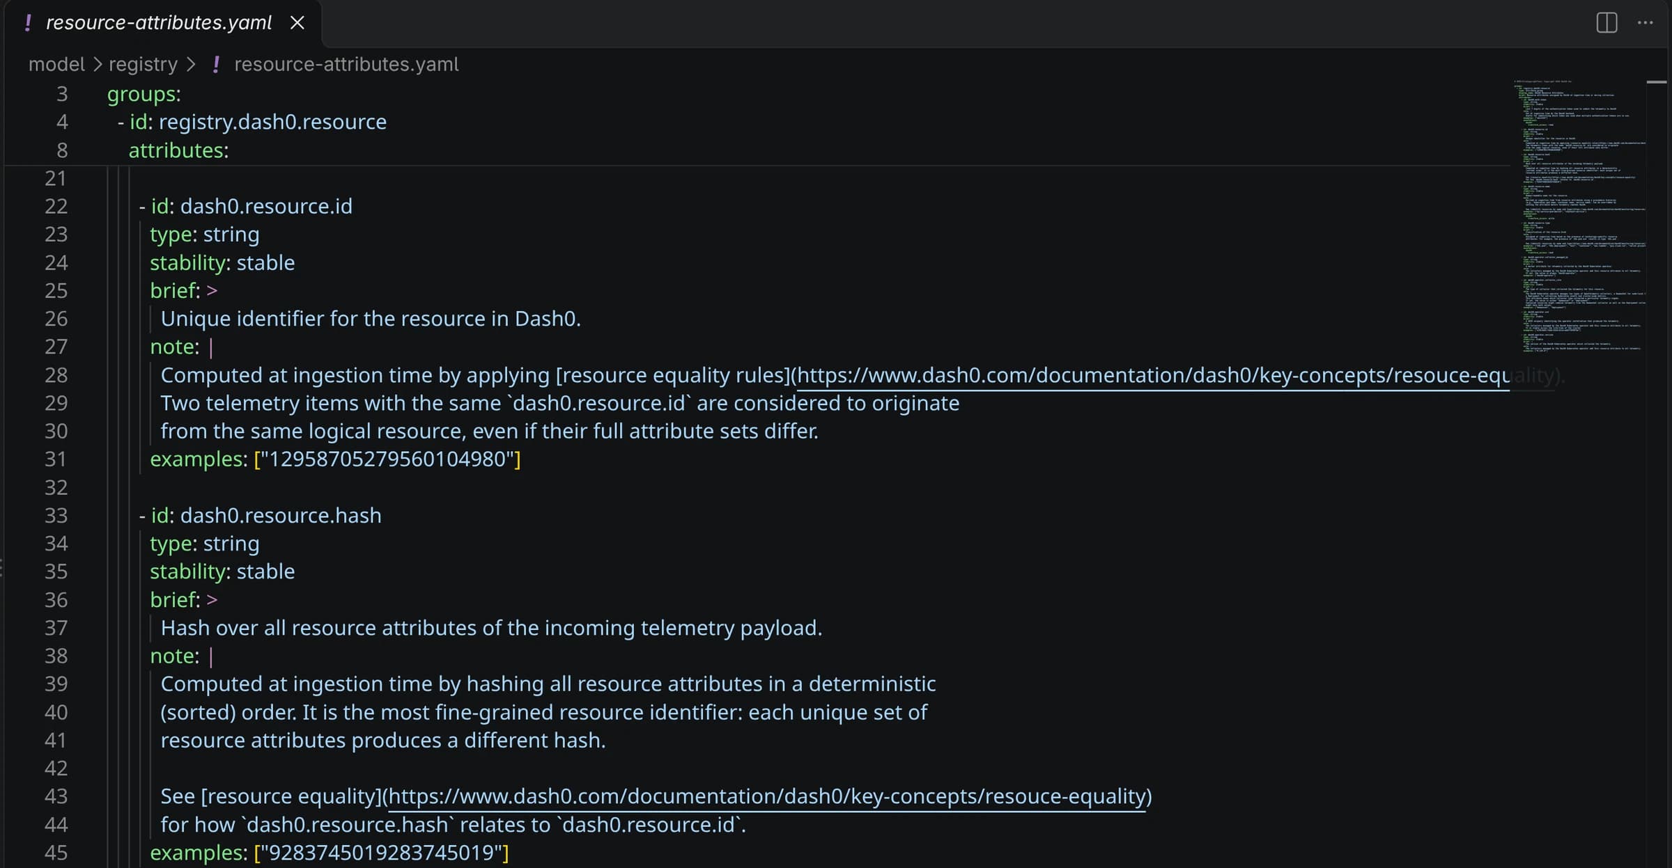The image size is (1672, 868).
Task: Click 'type: string' on line 23
Action: (x=205, y=235)
